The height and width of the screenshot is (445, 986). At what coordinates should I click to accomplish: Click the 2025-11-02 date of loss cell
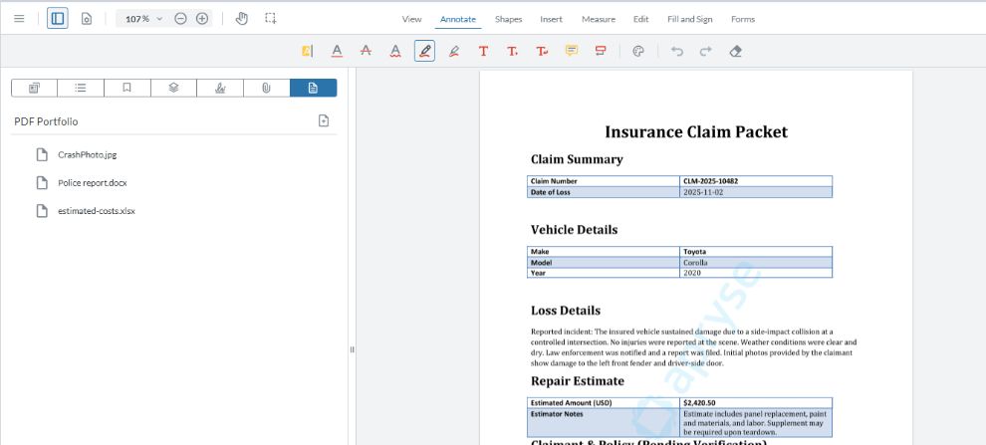756,192
